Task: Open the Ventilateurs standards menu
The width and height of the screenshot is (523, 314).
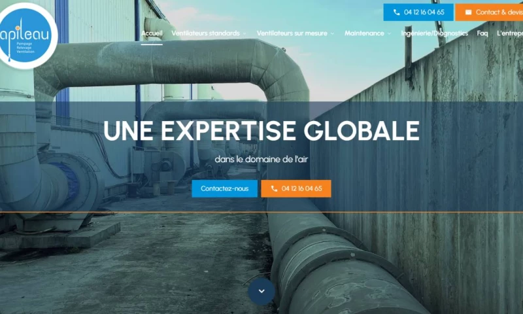Action: [205, 33]
